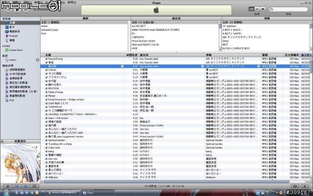Open the iTunes Store
This screenshot has width=313, height=196.
click(16, 50)
